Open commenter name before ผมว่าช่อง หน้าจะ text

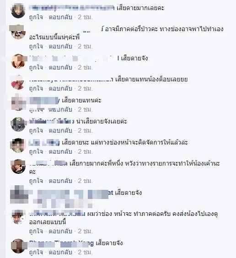[57, 214]
